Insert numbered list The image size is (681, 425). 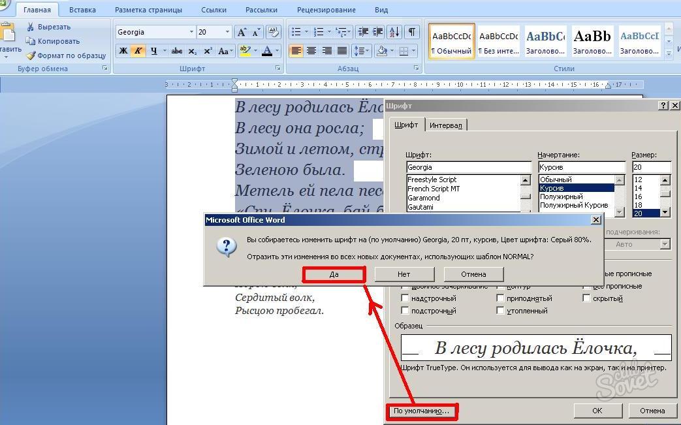click(319, 32)
